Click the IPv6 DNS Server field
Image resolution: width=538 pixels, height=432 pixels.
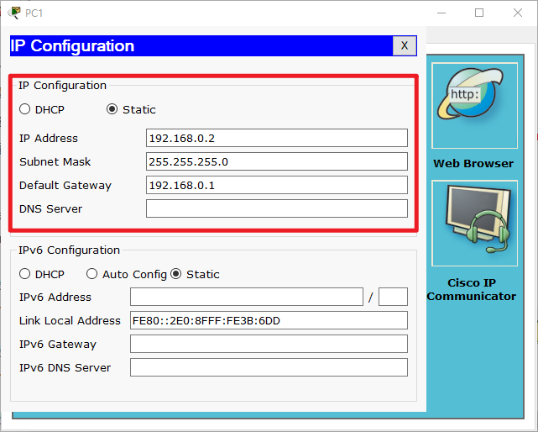269,367
